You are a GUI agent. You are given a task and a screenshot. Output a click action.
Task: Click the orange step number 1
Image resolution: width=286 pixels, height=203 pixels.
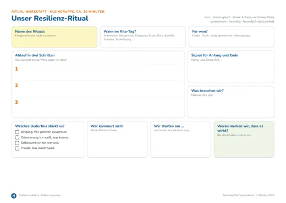coord(16,69)
